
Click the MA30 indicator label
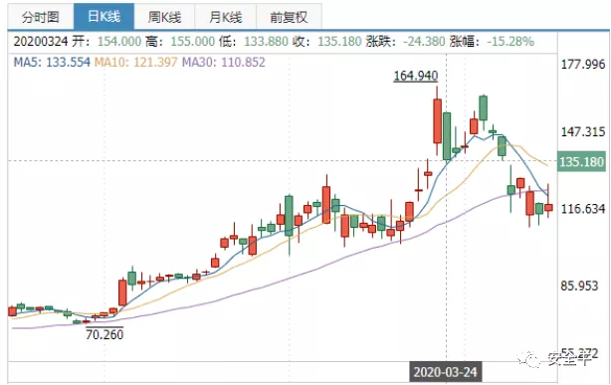pyautogui.click(x=224, y=62)
